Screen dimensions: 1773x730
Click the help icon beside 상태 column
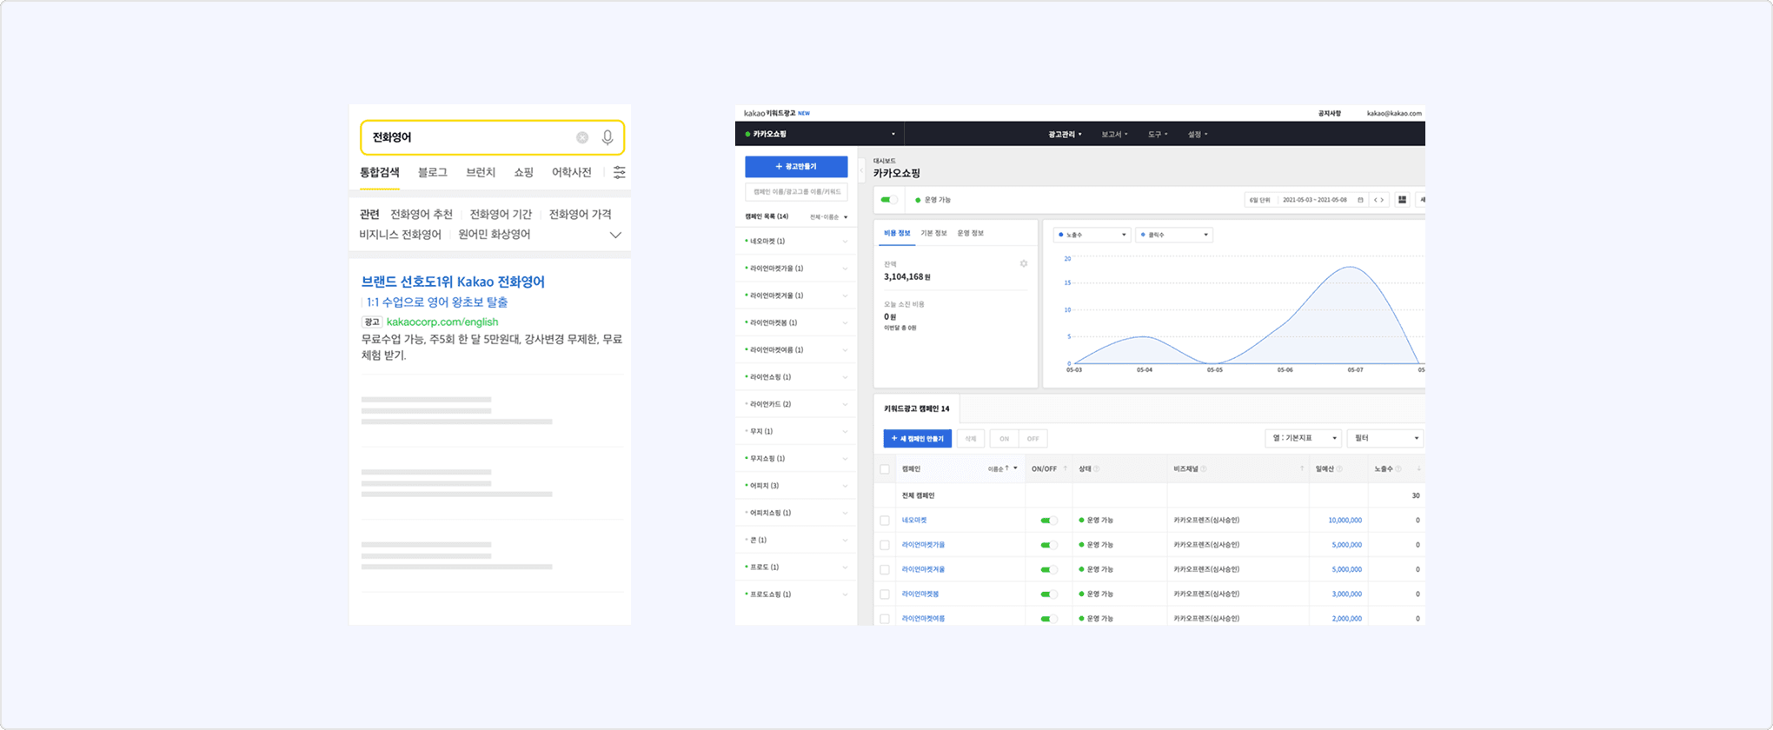click(1097, 469)
